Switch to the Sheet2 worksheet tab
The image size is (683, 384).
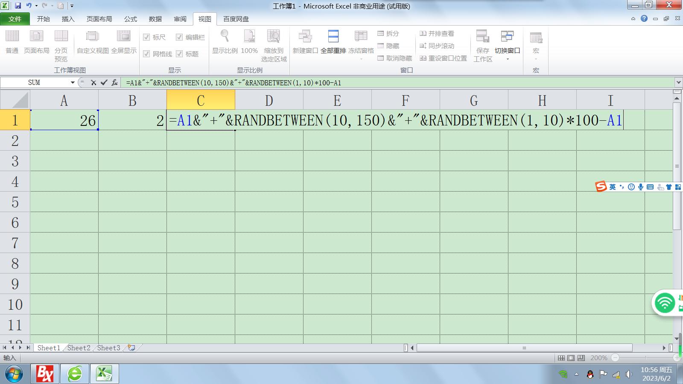click(79, 348)
